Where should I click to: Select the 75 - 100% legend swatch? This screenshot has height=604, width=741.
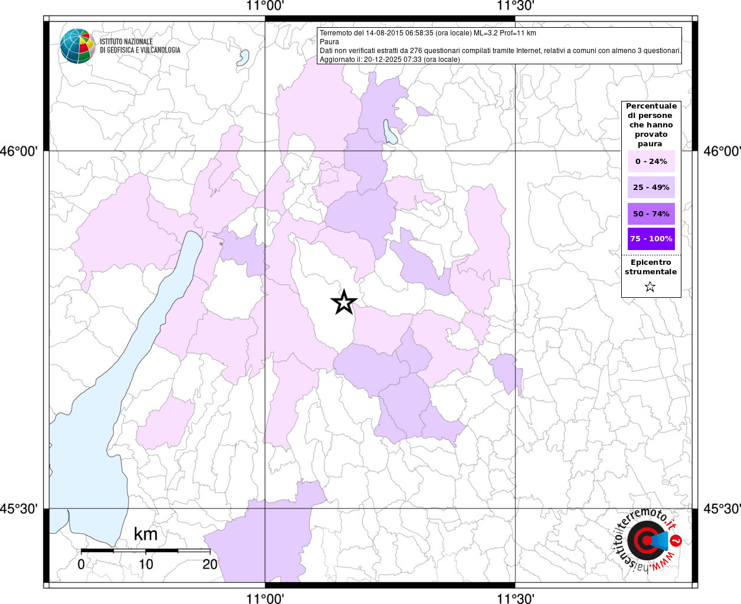click(x=651, y=239)
